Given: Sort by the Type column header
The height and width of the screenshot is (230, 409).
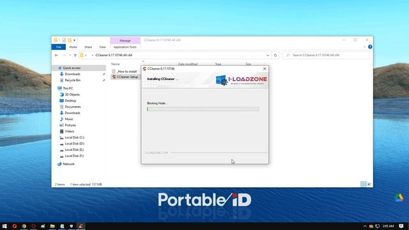Looking at the screenshot, I should 218,64.
